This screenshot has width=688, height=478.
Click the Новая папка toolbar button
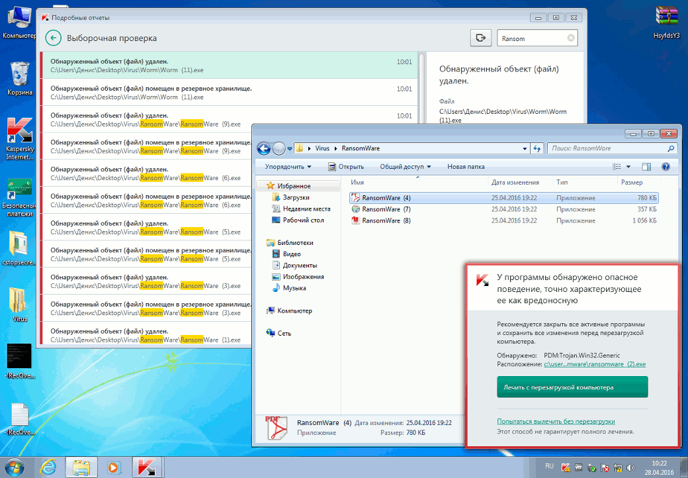point(466,167)
